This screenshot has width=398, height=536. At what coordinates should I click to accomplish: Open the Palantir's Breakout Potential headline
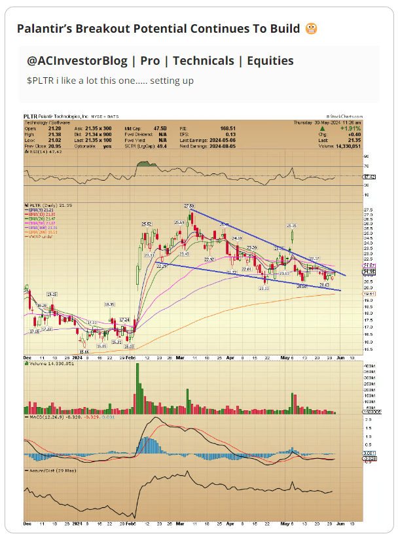(158, 29)
